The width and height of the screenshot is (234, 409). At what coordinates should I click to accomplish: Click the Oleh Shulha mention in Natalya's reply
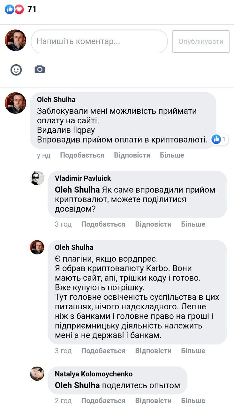click(x=77, y=386)
